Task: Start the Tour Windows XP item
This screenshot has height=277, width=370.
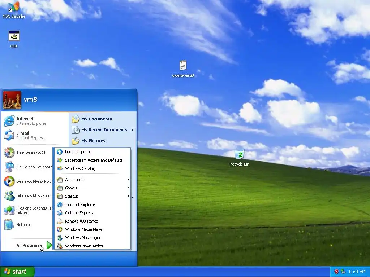Action: click(28, 153)
